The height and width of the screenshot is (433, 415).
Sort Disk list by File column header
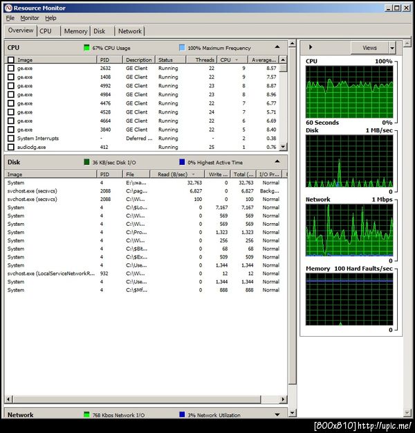pos(136,175)
